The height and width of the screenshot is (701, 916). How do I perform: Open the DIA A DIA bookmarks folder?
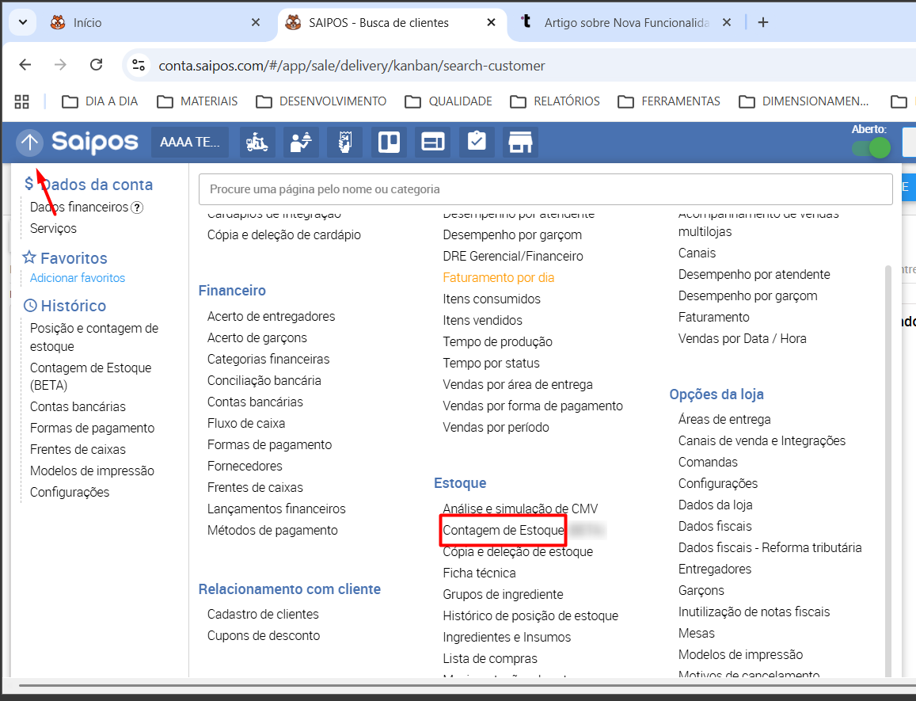click(100, 101)
